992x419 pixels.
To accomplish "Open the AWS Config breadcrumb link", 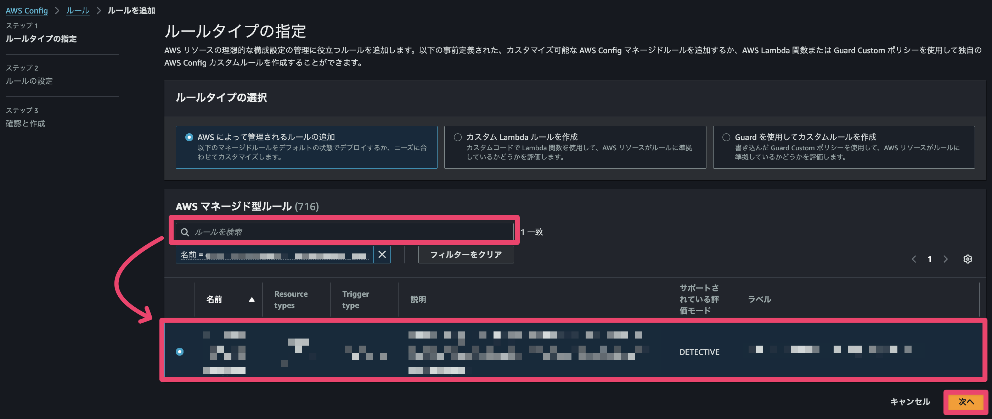I will (x=27, y=10).
